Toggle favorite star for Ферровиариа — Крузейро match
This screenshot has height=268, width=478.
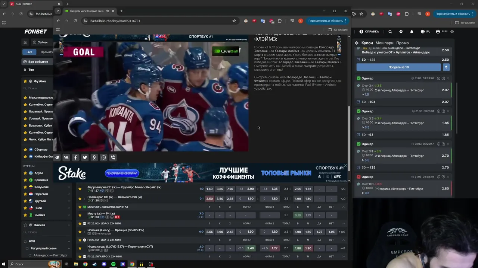coord(80,189)
